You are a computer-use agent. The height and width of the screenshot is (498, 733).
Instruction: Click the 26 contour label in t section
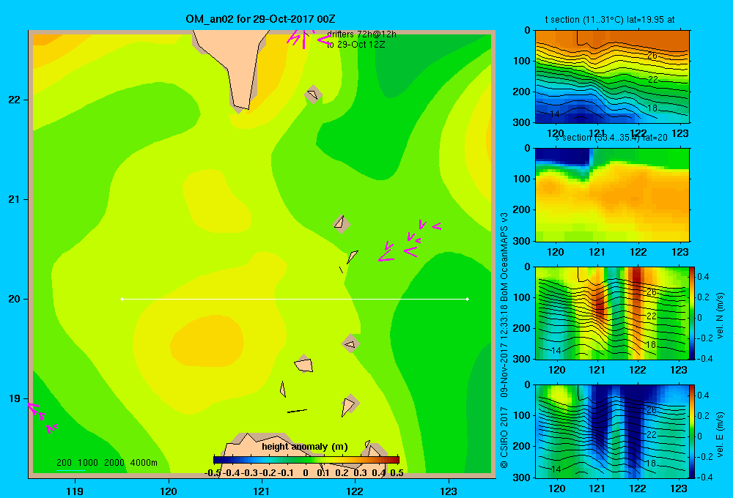pyautogui.click(x=652, y=56)
